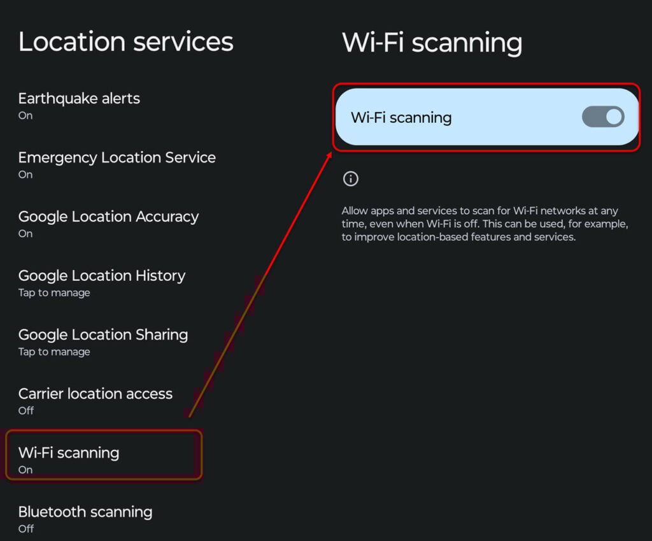Open Google Location Accuracy
The height and width of the screenshot is (541, 652).
[x=108, y=225]
